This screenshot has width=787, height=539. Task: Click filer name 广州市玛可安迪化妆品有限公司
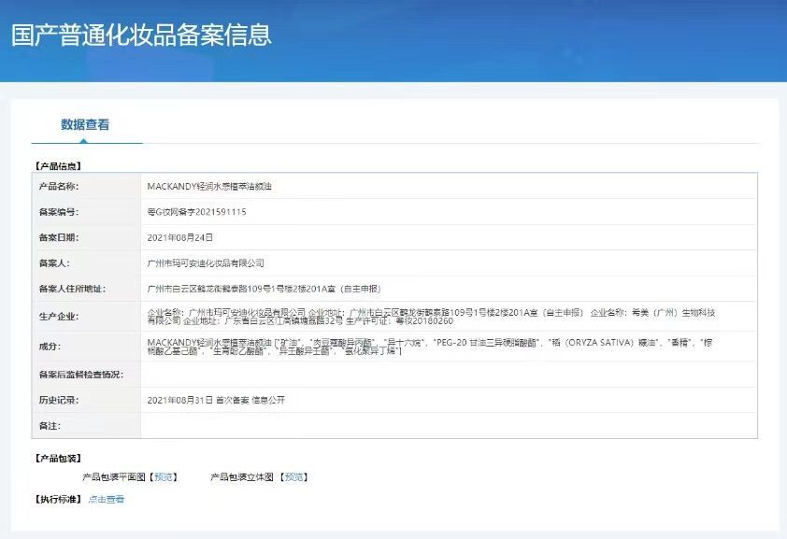point(206,263)
